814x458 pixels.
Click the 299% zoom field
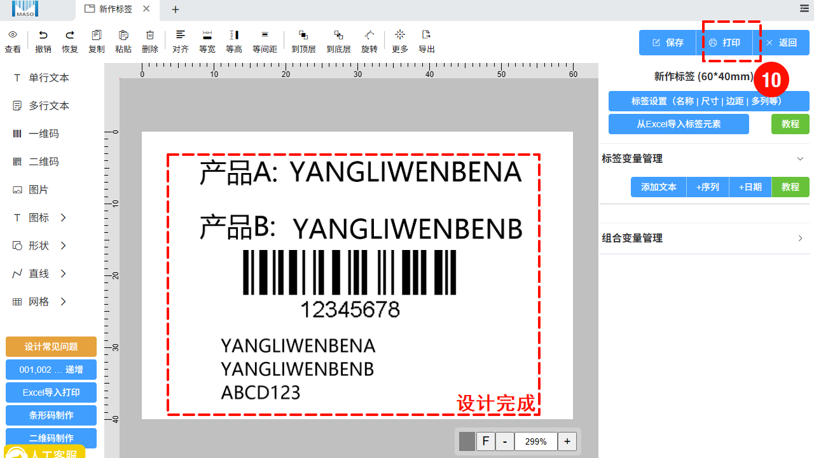pyautogui.click(x=536, y=441)
